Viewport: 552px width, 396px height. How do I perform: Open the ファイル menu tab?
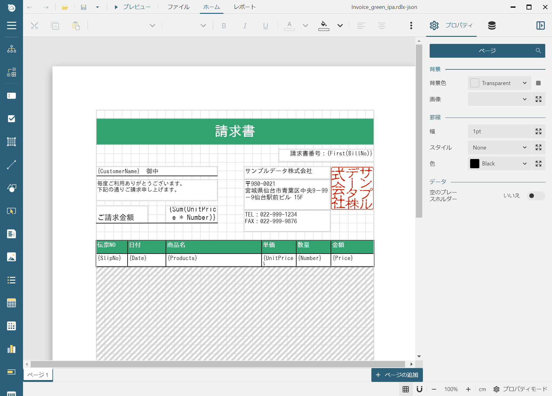[x=178, y=7]
